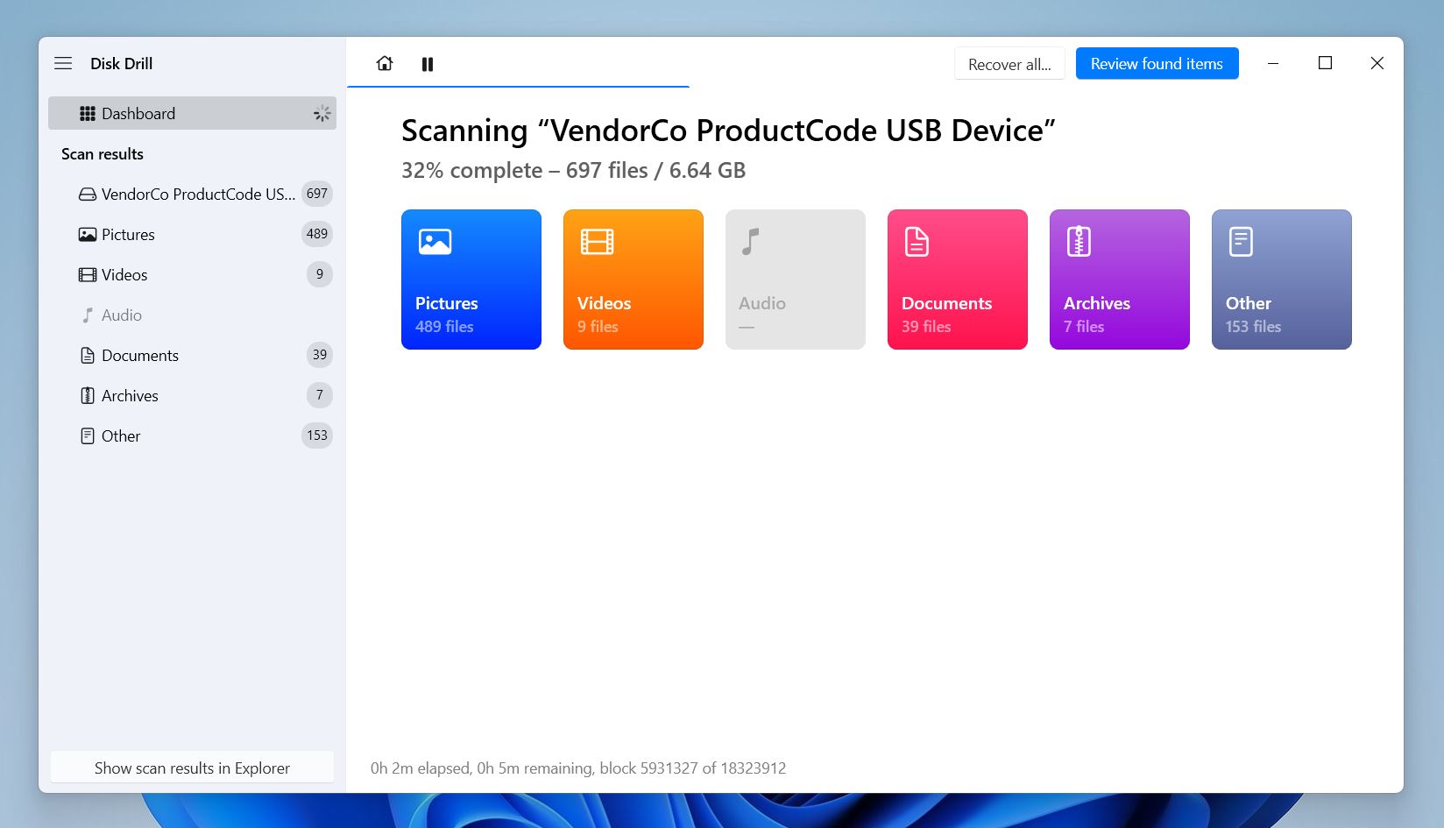Open the VendorCo ProductCode US... results entry
Screen dimensions: 1444x828
192,194
